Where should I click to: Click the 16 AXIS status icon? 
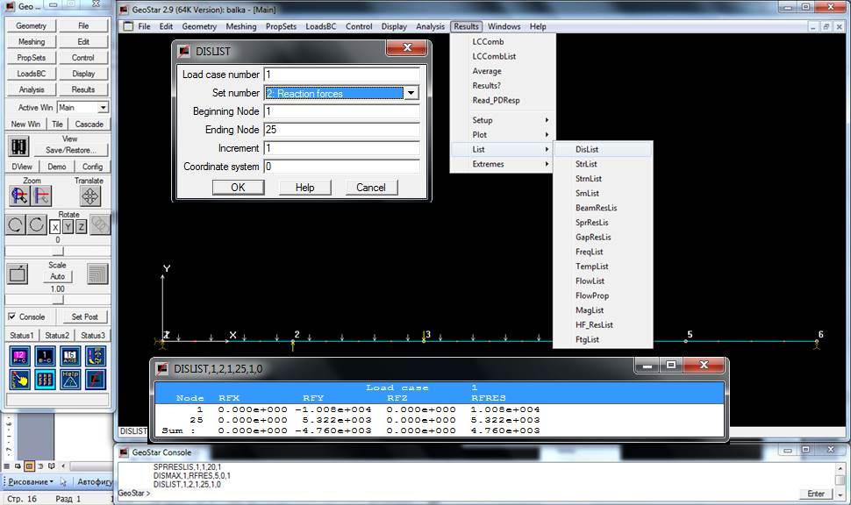[x=70, y=356]
